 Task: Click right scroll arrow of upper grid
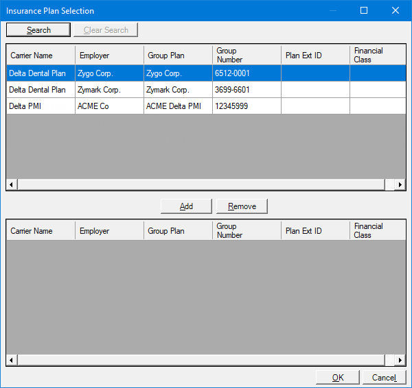click(400, 184)
